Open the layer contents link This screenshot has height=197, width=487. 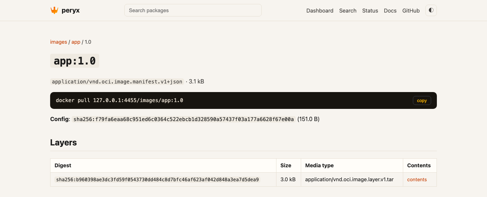click(x=417, y=179)
